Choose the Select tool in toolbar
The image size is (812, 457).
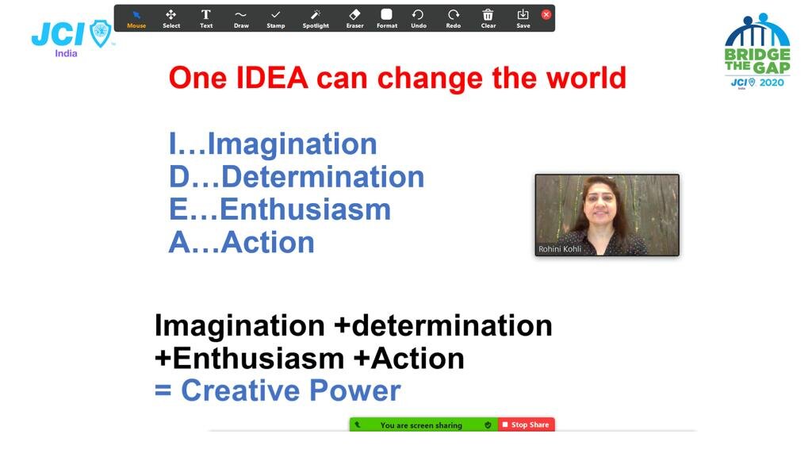click(171, 19)
